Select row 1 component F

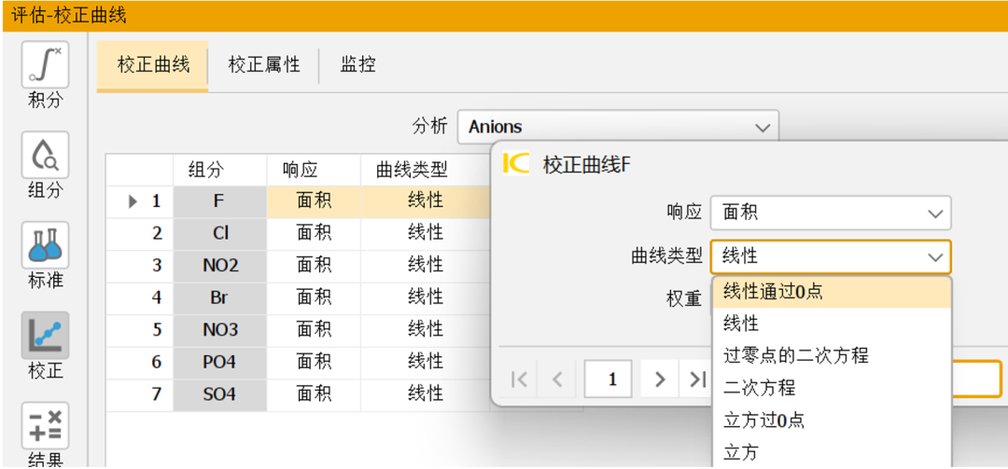click(x=220, y=201)
